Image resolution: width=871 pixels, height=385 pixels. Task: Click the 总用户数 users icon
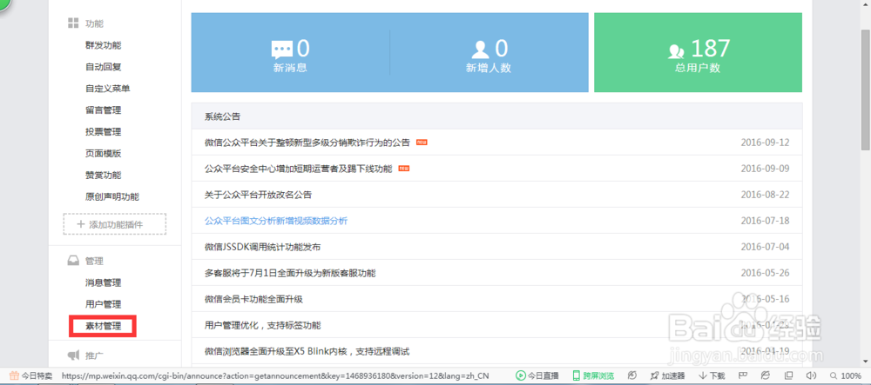pos(676,51)
